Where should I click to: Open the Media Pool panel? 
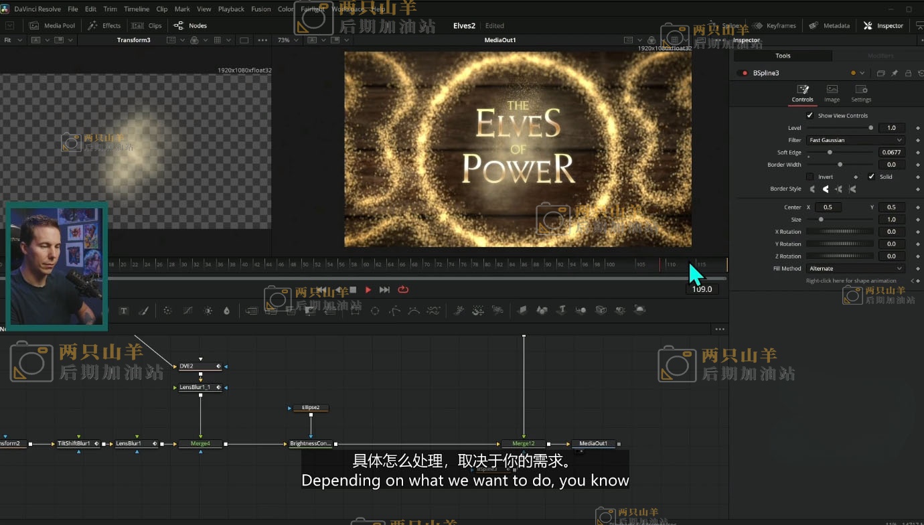(x=52, y=25)
